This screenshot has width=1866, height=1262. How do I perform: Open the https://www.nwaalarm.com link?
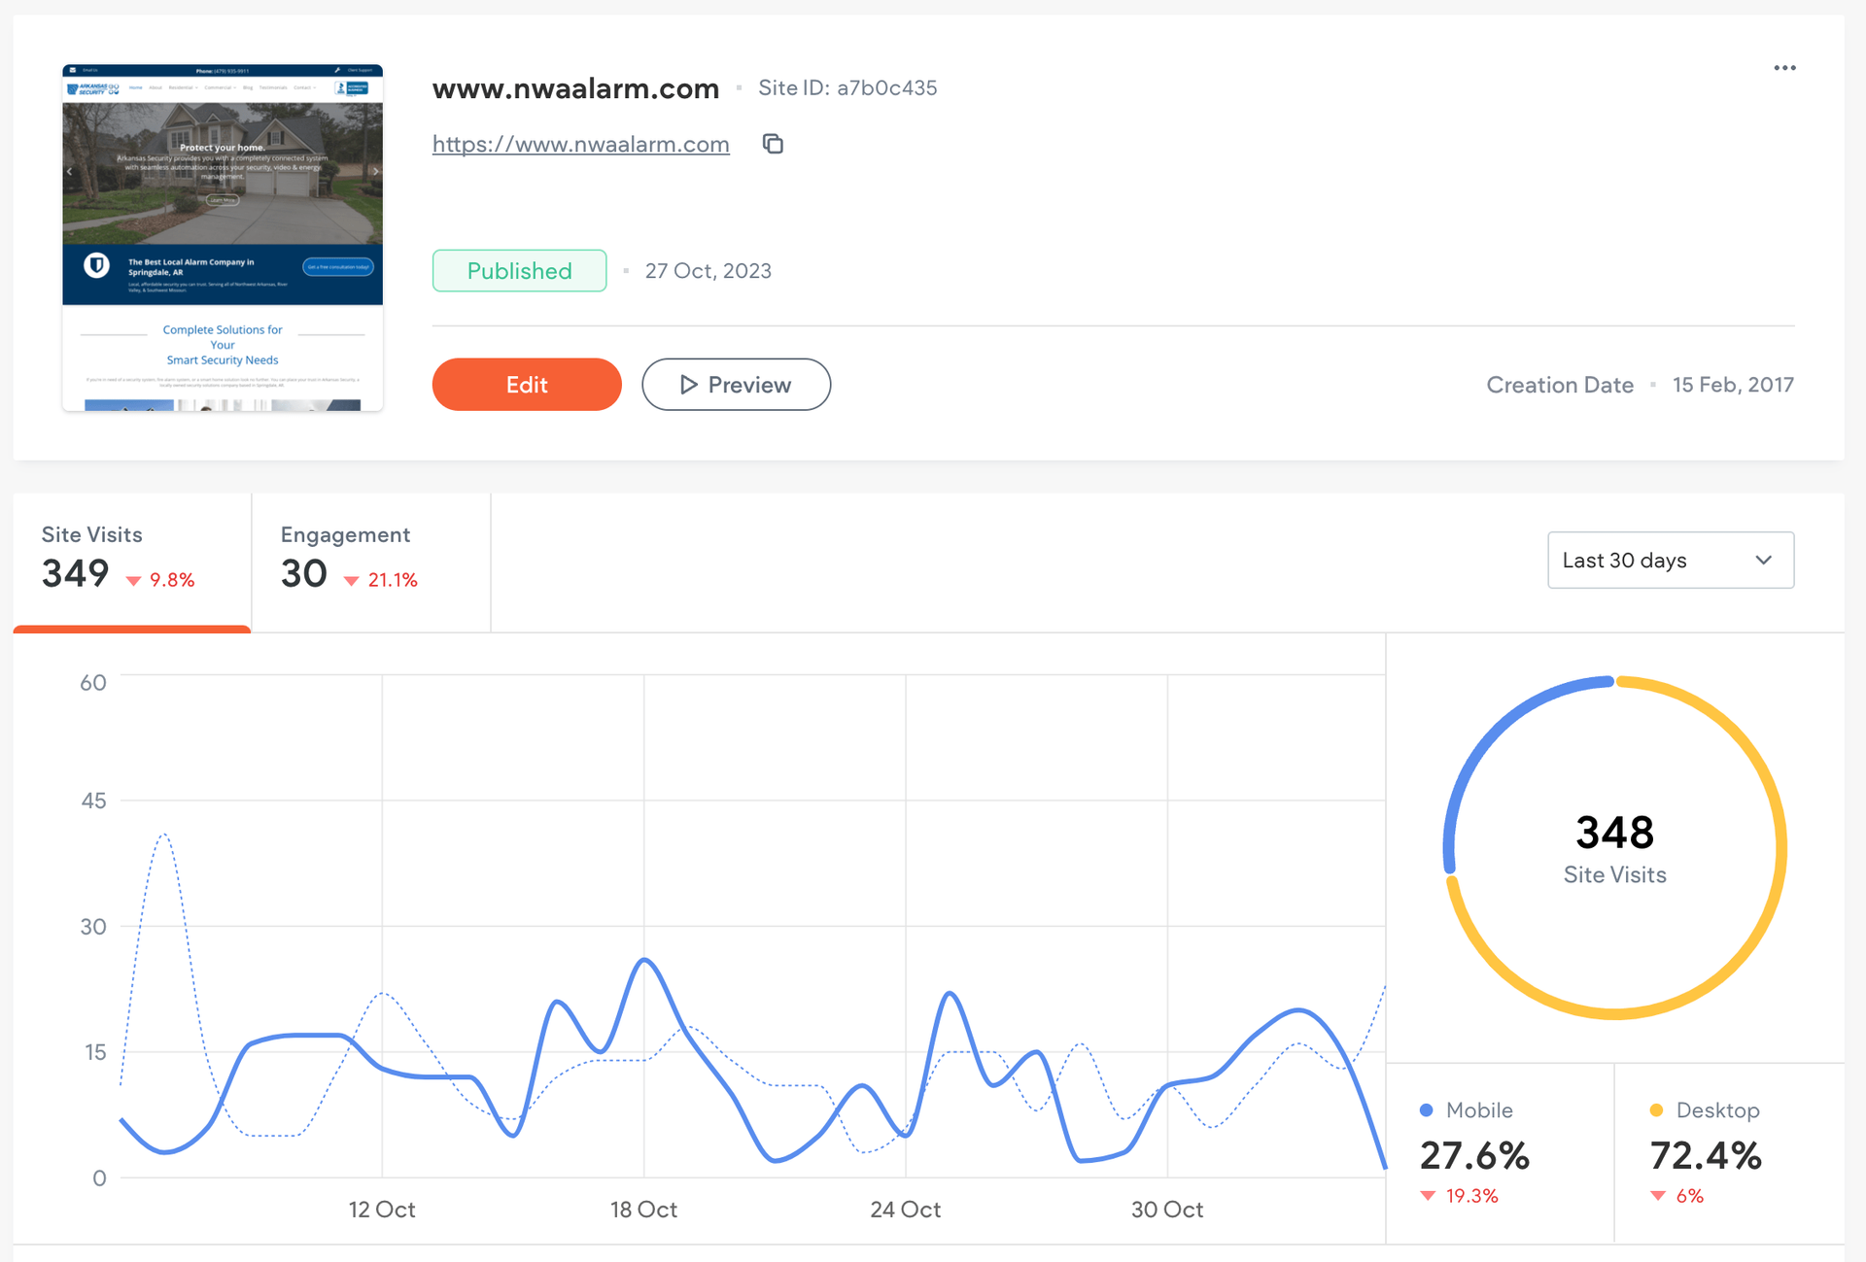pos(580,145)
